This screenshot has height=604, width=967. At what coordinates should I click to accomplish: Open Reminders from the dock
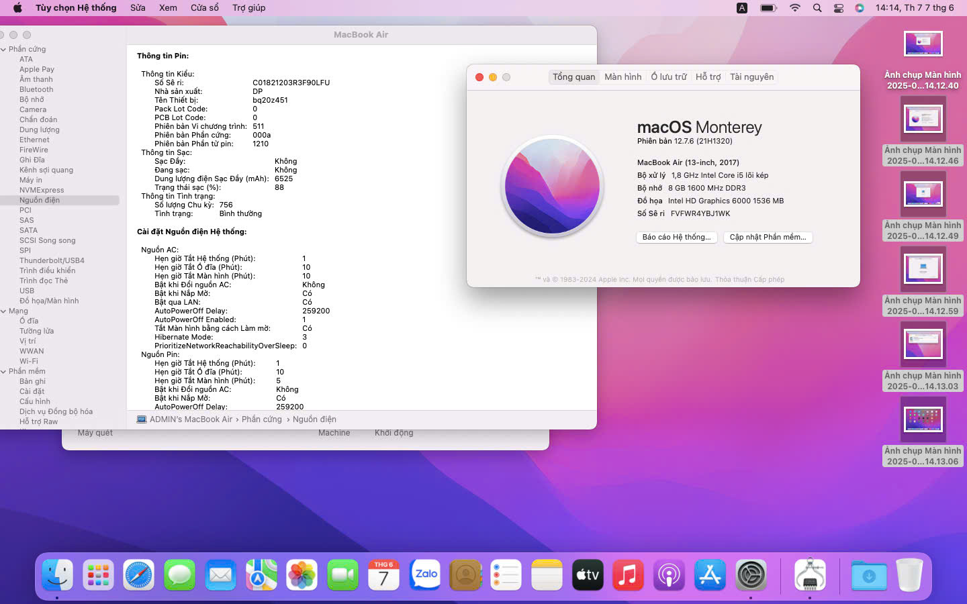[506, 575]
